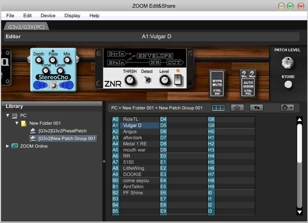This screenshot has height=223, width=308.
Task: Collapse the PC tree node
Action: tap(8, 116)
